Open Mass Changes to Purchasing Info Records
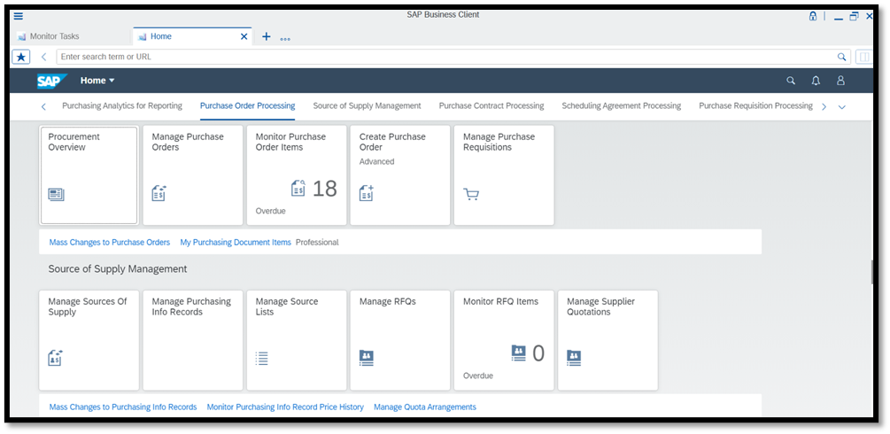The image size is (890, 434). [123, 407]
